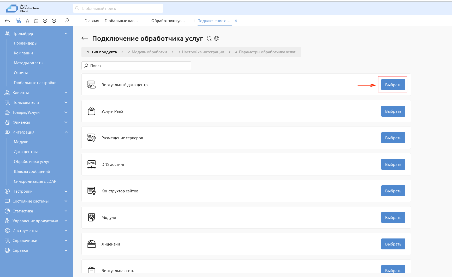Go back using arrow beside page title
Image resolution: width=452 pixels, height=277 pixels.
point(85,38)
